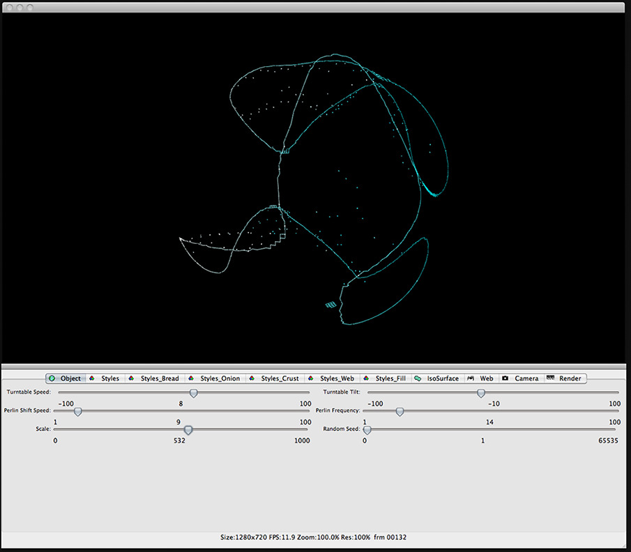Screen dimensions: 631x552
Task: Click the Turntable Tilt slider handle
Action: point(480,393)
